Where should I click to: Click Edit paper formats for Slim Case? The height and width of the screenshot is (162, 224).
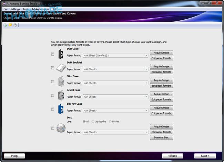161,86
